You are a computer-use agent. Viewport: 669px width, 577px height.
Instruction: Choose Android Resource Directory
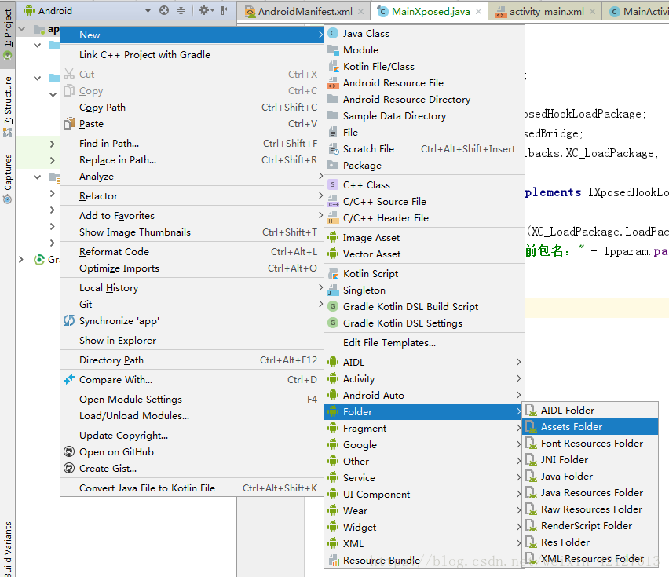click(424, 100)
